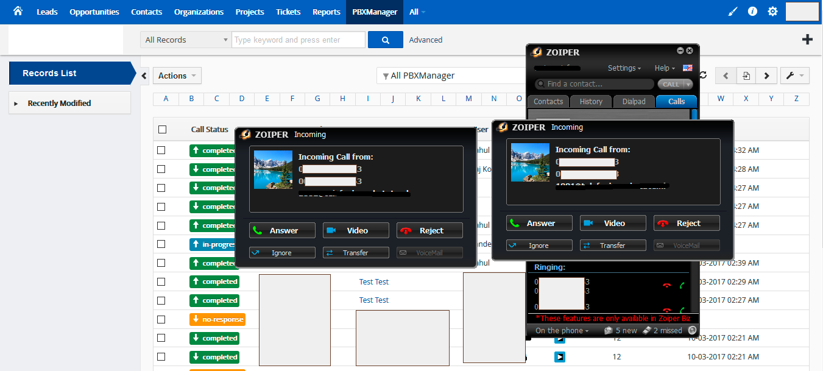Select the header checkbox to select all records
This screenshot has height=371, width=823.
point(161,129)
